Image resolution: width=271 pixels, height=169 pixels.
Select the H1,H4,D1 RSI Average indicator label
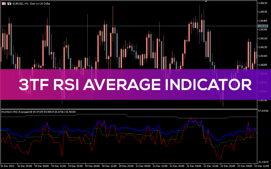(x=38, y=112)
